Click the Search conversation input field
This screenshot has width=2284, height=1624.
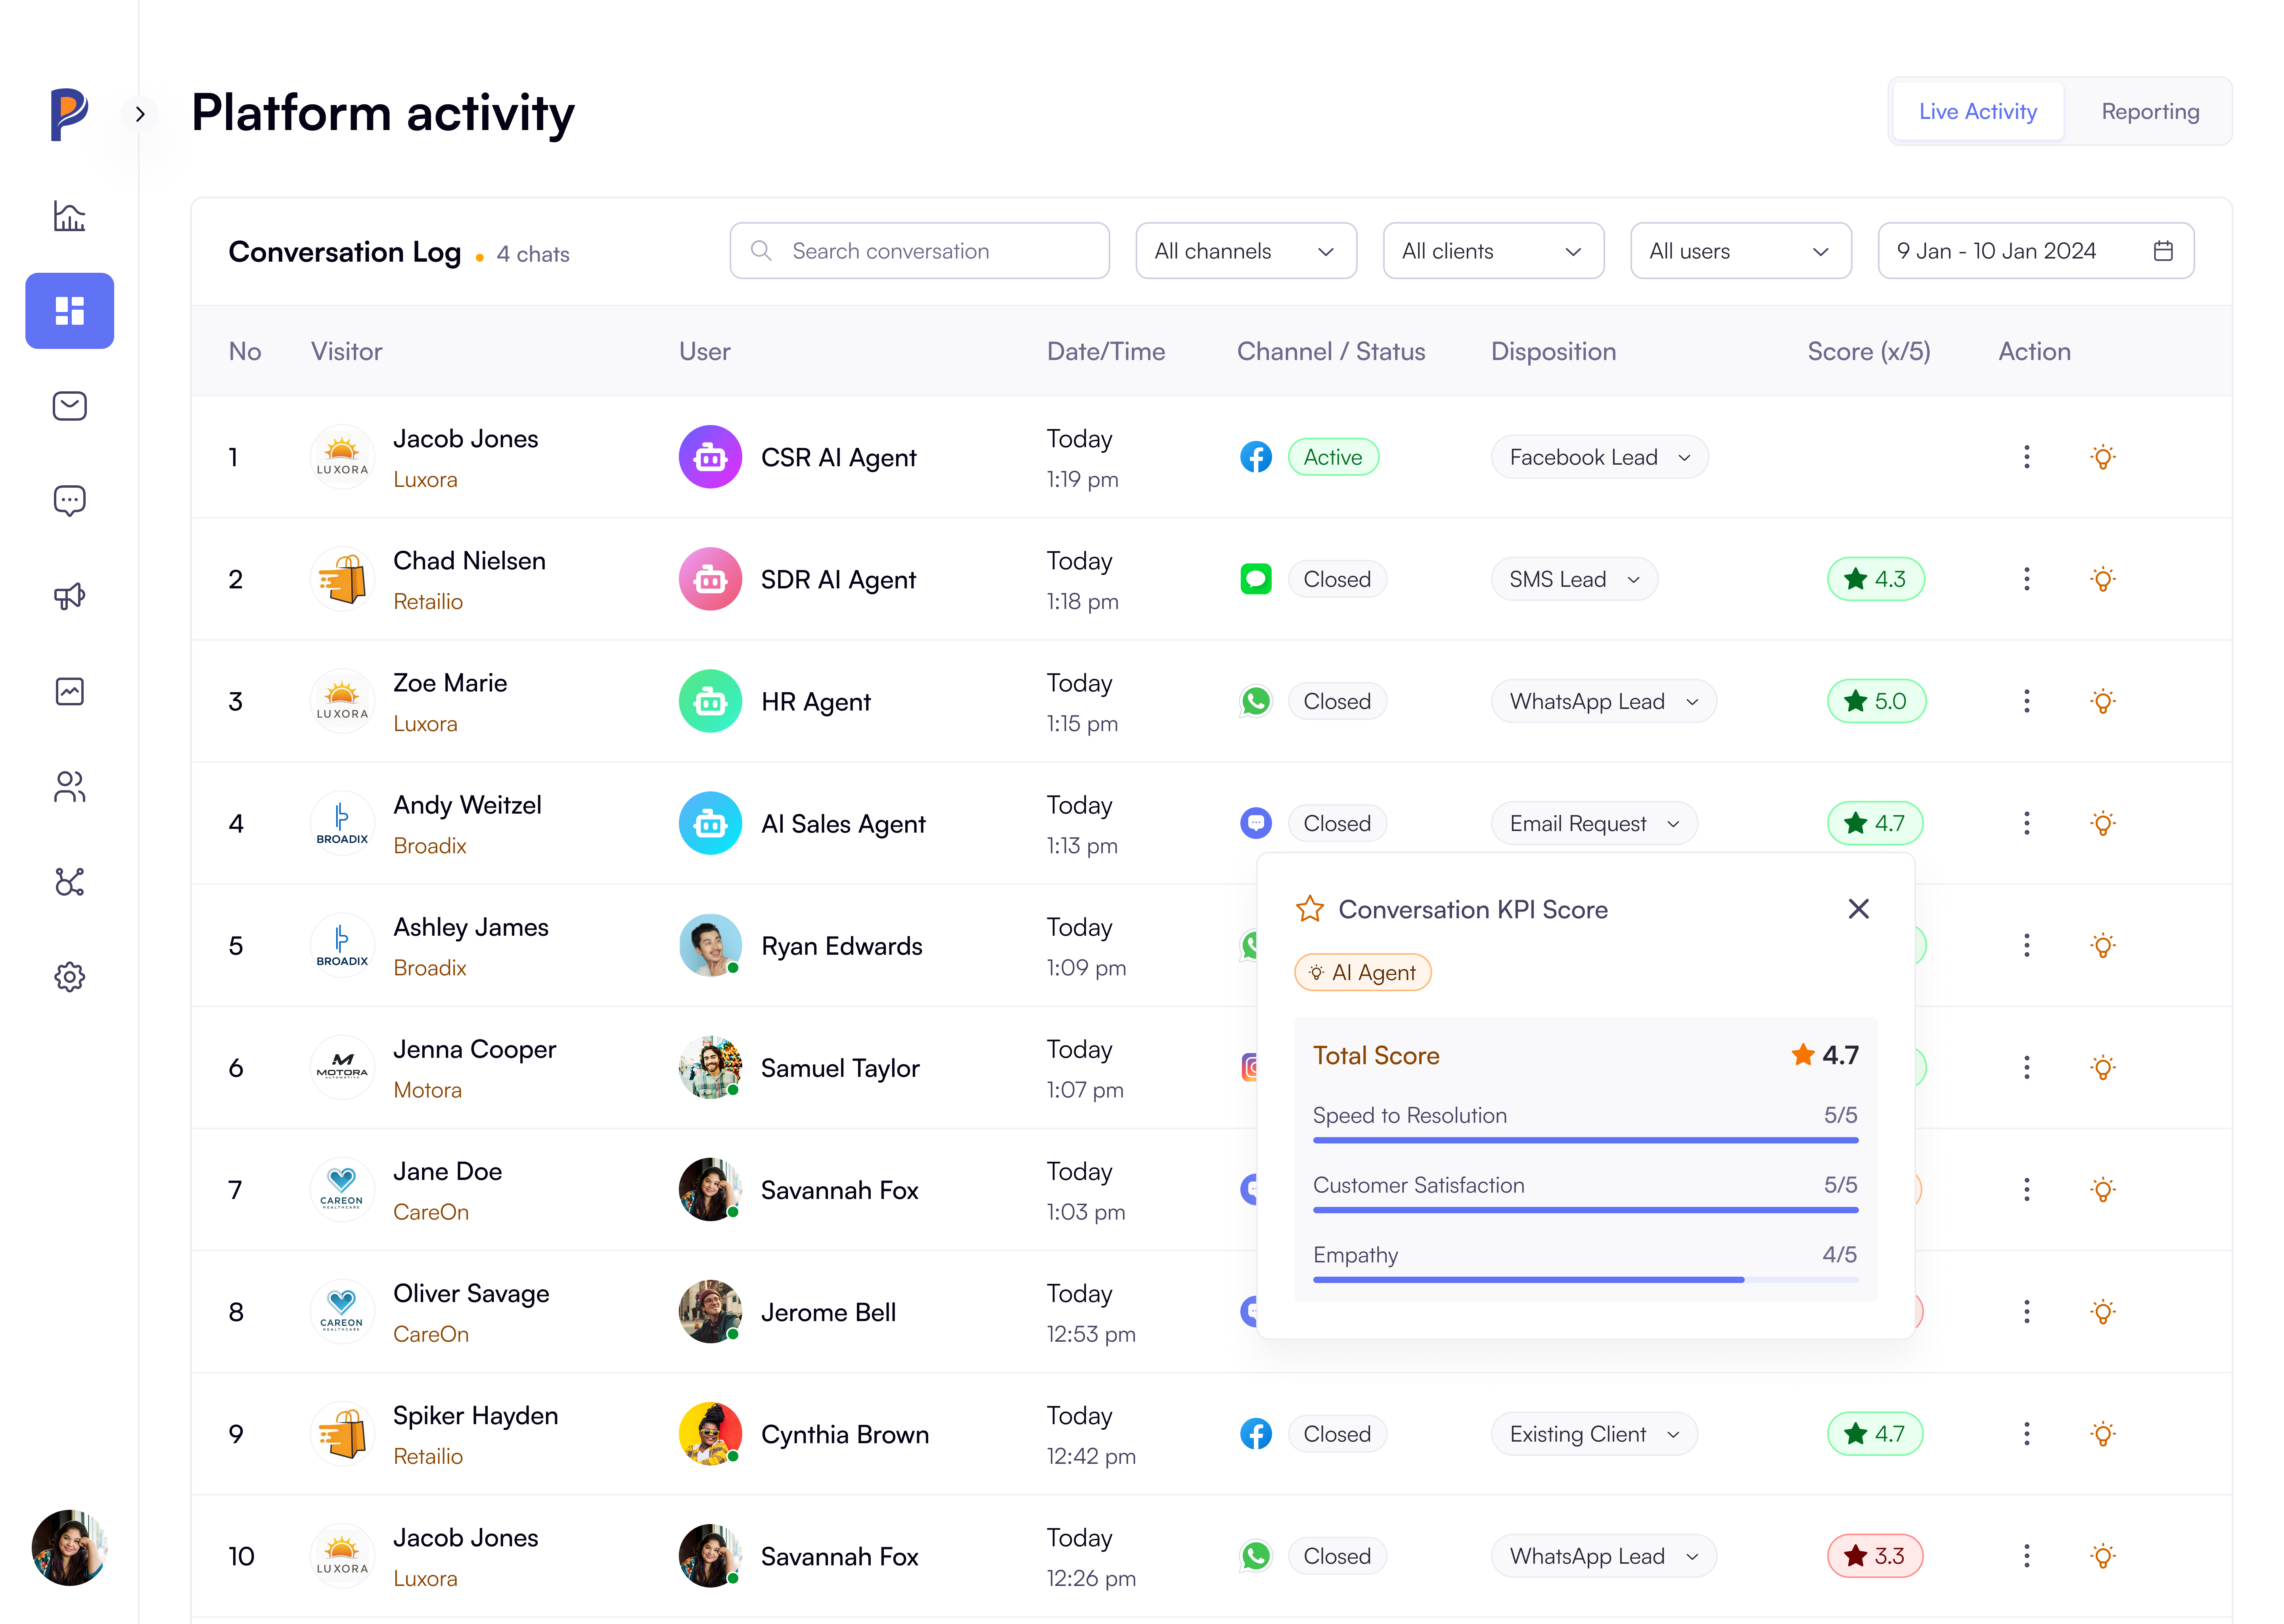tap(919, 251)
